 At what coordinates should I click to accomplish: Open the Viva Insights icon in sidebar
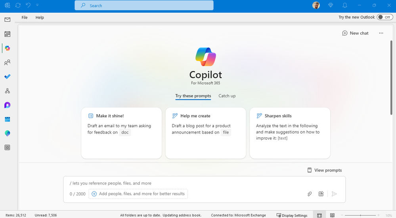click(x=7, y=133)
